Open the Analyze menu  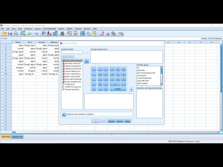38,29
